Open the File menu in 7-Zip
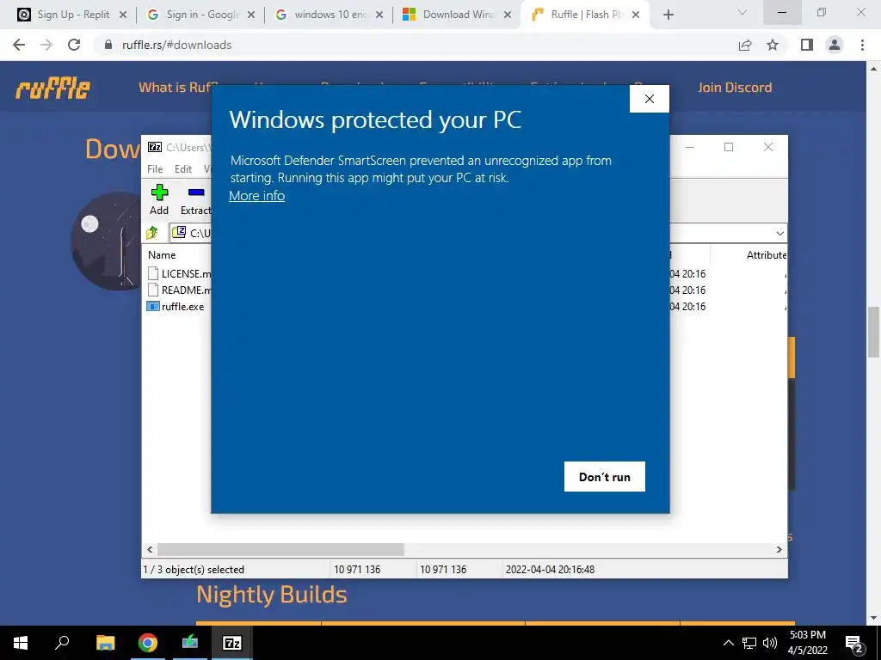This screenshot has width=881, height=660. coord(155,169)
